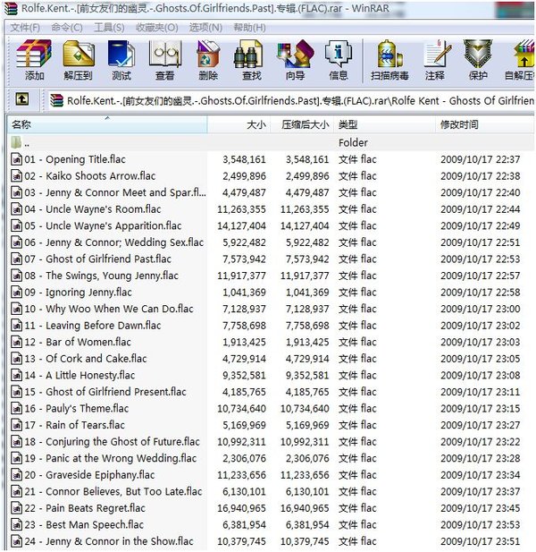This screenshot has width=536, height=552.
Task: Click modified time 2009/10/17 23:27
Action: coord(480,425)
